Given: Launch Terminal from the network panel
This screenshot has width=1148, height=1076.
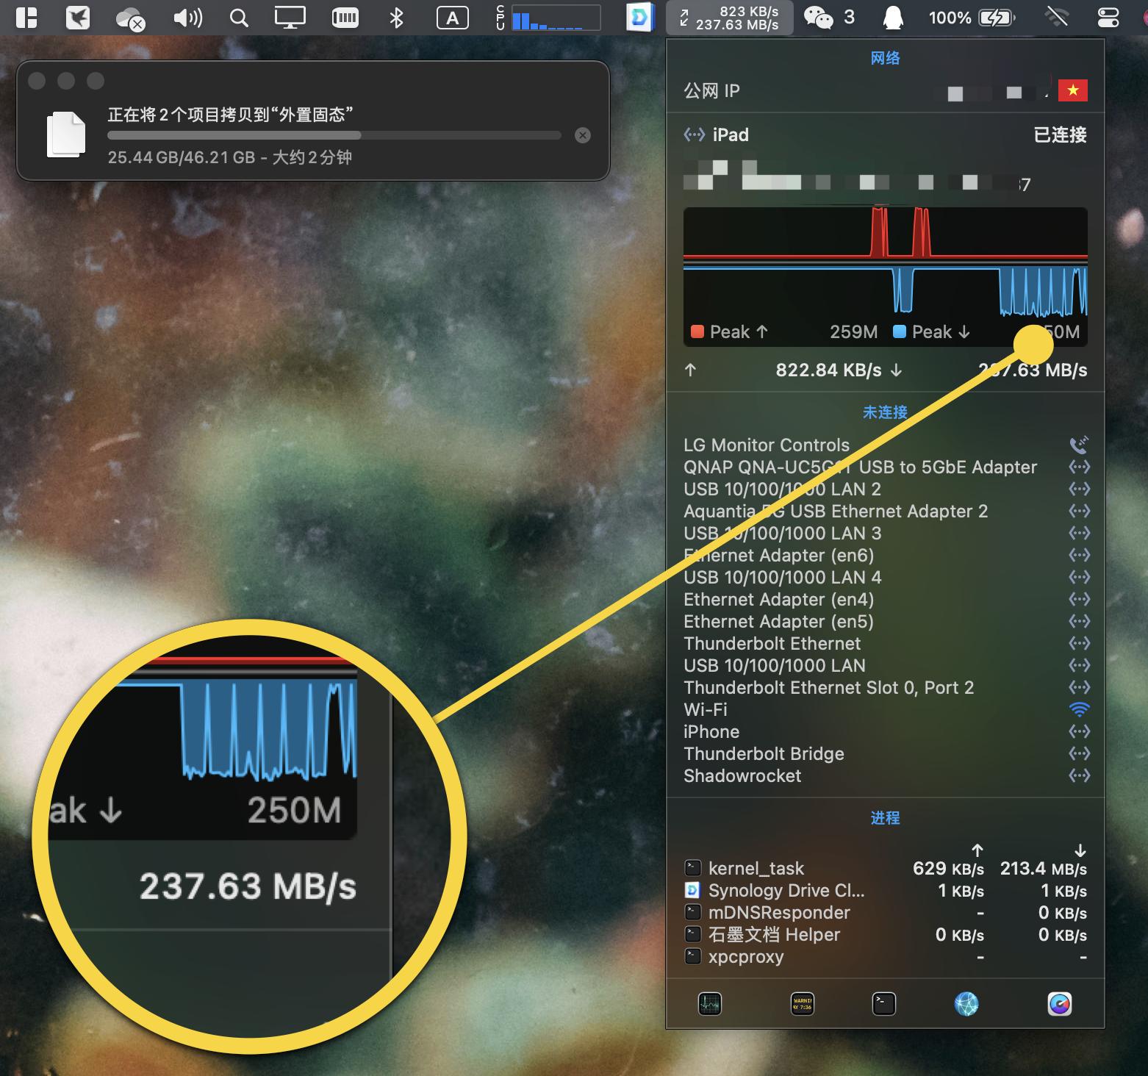Looking at the screenshot, I should coord(883,1003).
